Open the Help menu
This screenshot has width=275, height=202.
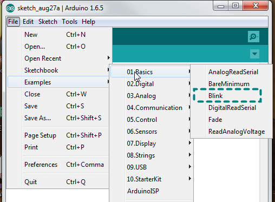coord(88,22)
